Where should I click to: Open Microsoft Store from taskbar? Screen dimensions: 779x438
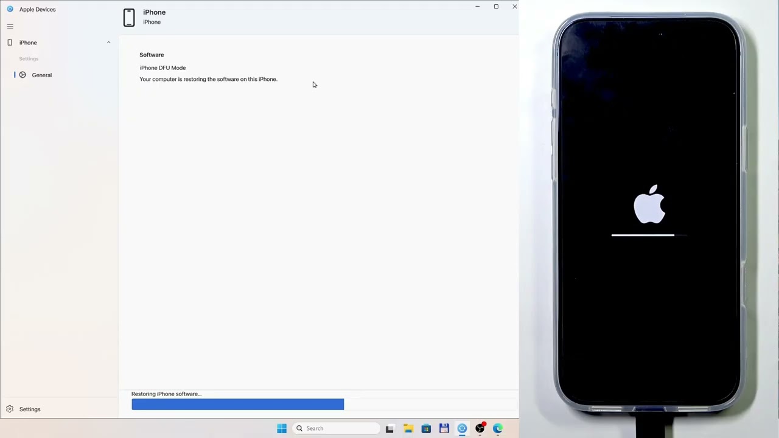(426, 428)
